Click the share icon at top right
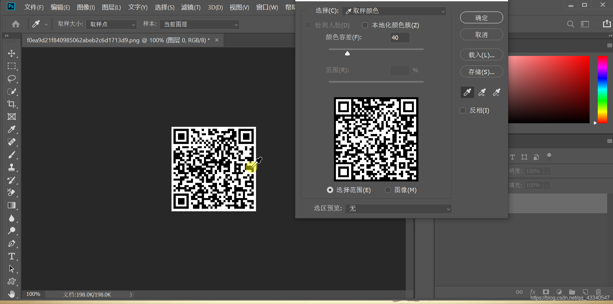Viewport: 613px width, 304px height. [607, 24]
